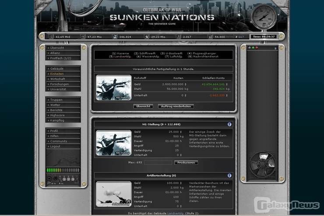Open Wetter menu entry

[63, 105]
